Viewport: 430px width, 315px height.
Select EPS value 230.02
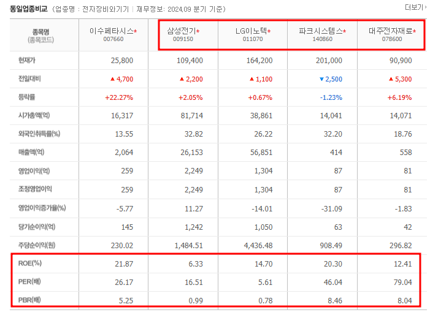pyautogui.click(x=122, y=246)
